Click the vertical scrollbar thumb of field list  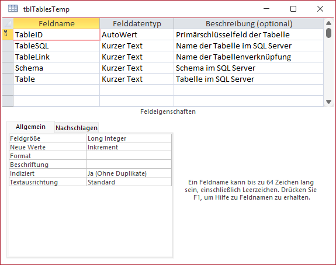click(x=328, y=33)
